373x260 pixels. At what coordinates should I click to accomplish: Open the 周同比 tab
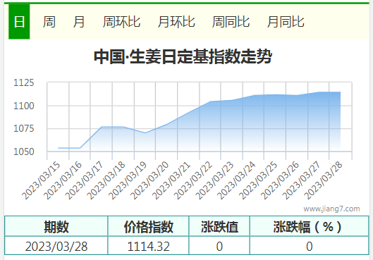pyautogui.click(x=231, y=22)
